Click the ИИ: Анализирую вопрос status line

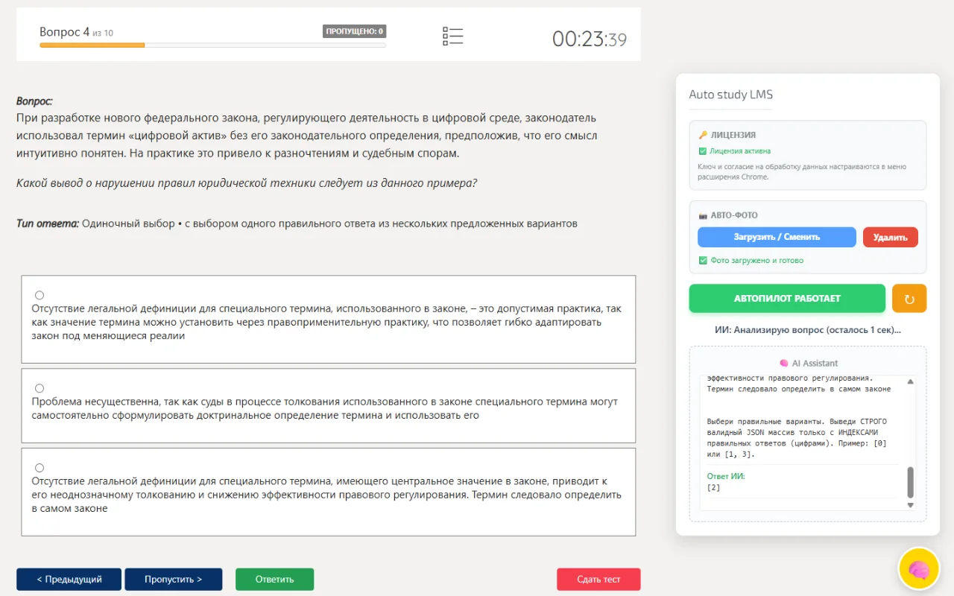(807, 329)
